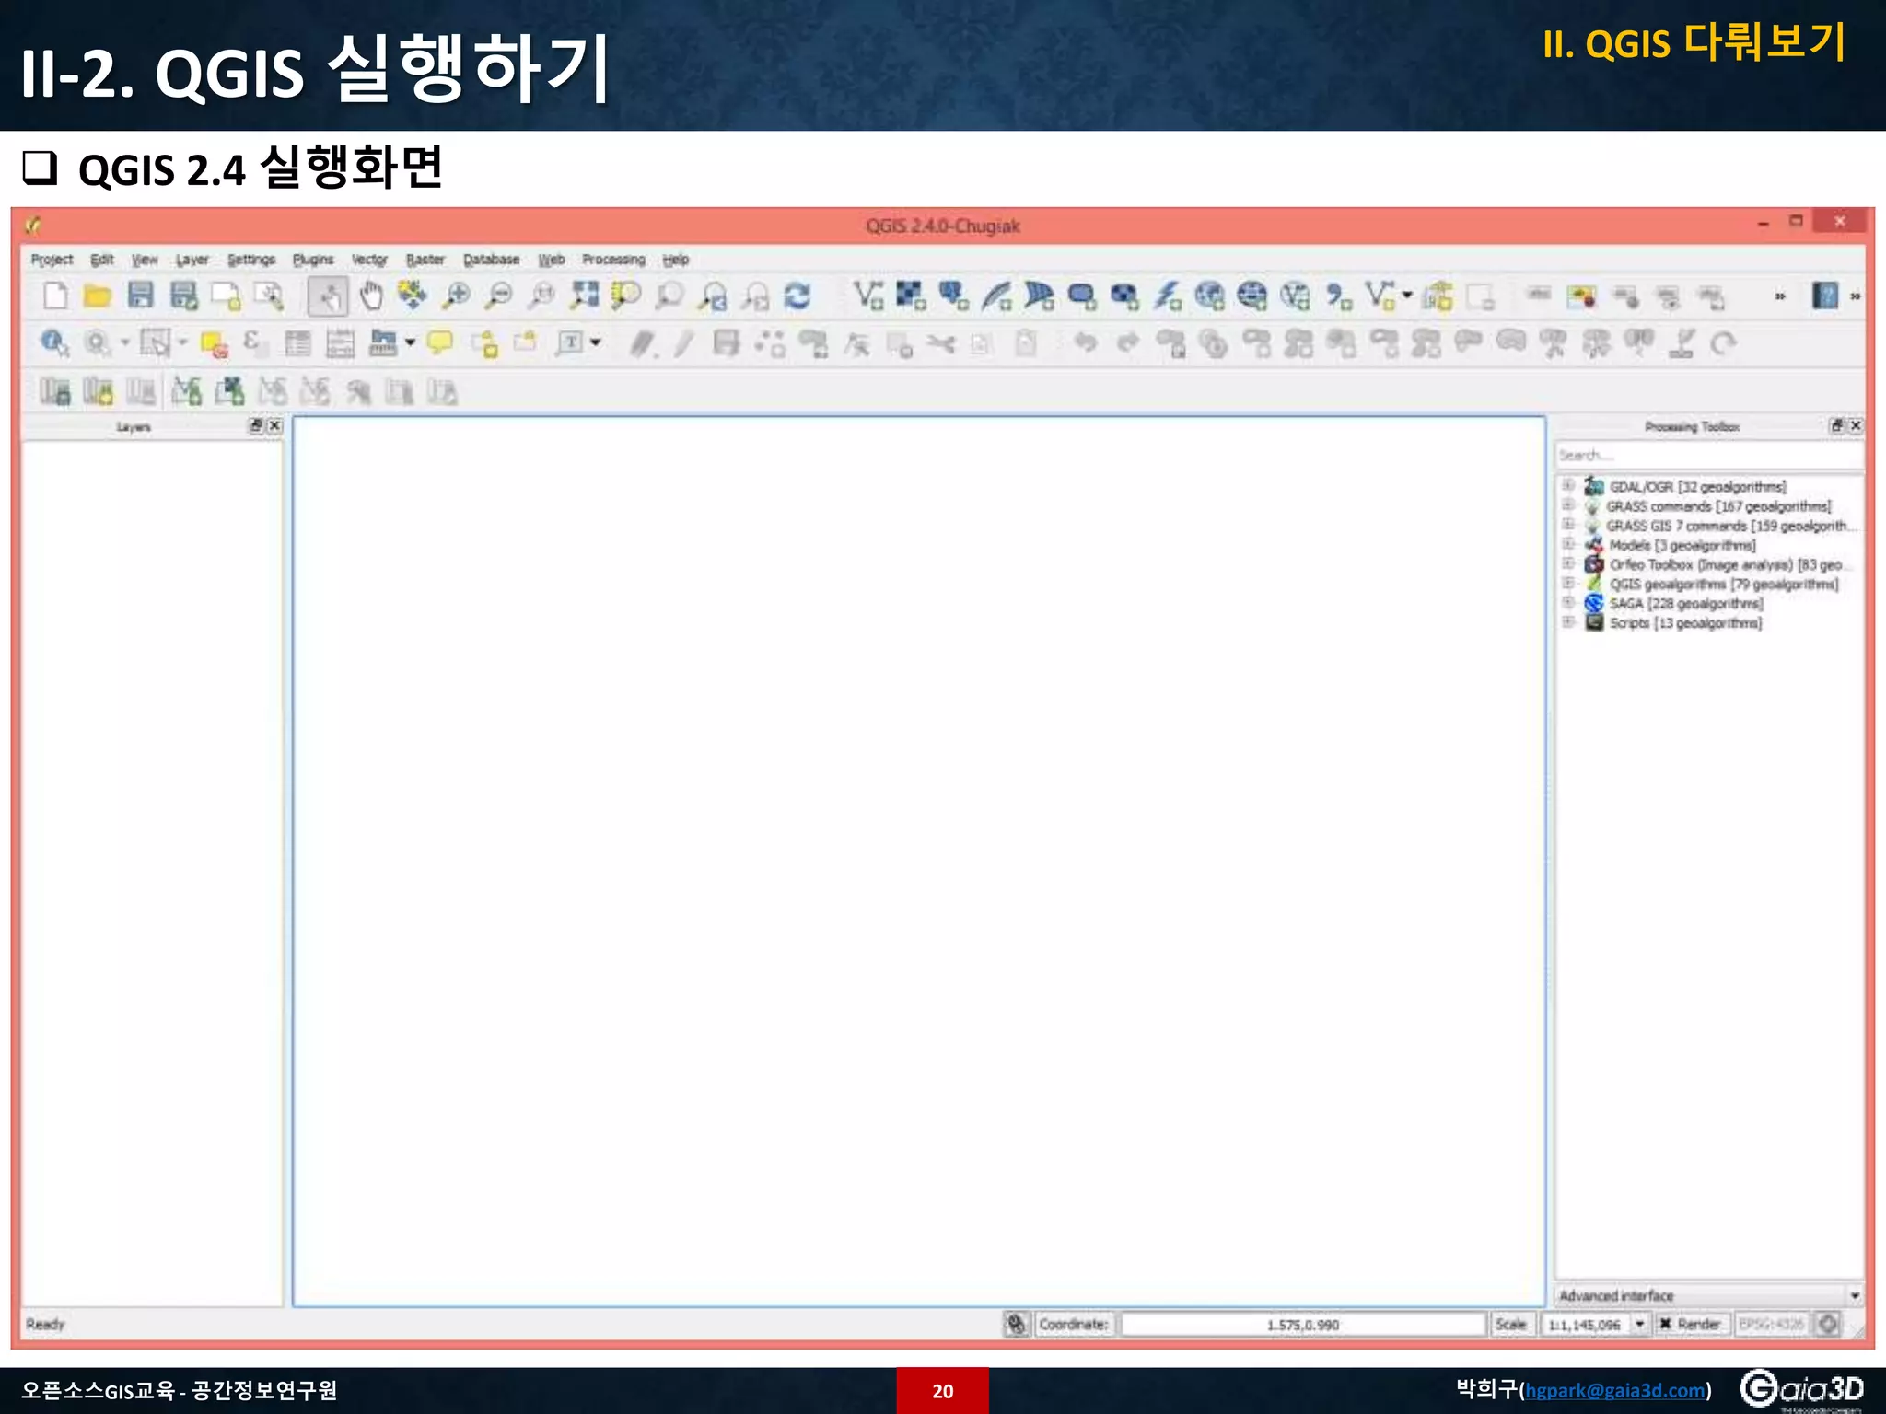Image resolution: width=1886 pixels, height=1414 pixels.
Task: Open the Project menu
Action: [x=52, y=260]
